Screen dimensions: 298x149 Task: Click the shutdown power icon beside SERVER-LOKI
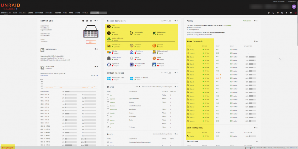91,21
